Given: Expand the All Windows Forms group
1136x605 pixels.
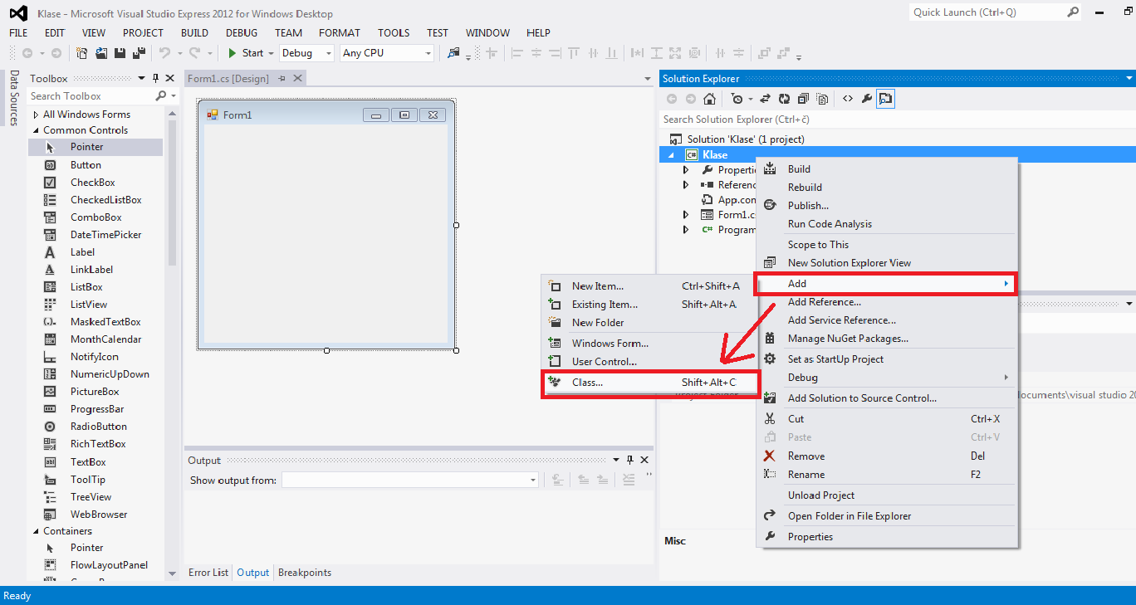Looking at the screenshot, I should coord(36,115).
